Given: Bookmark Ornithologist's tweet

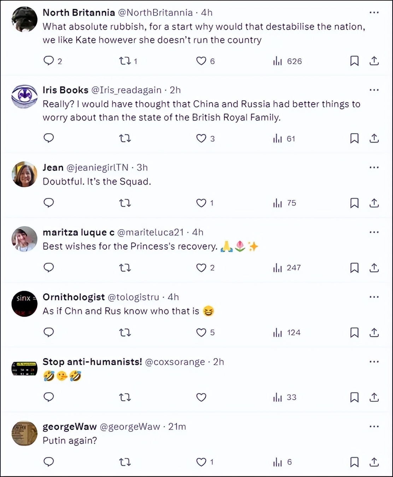Looking at the screenshot, I should tap(354, 332).
